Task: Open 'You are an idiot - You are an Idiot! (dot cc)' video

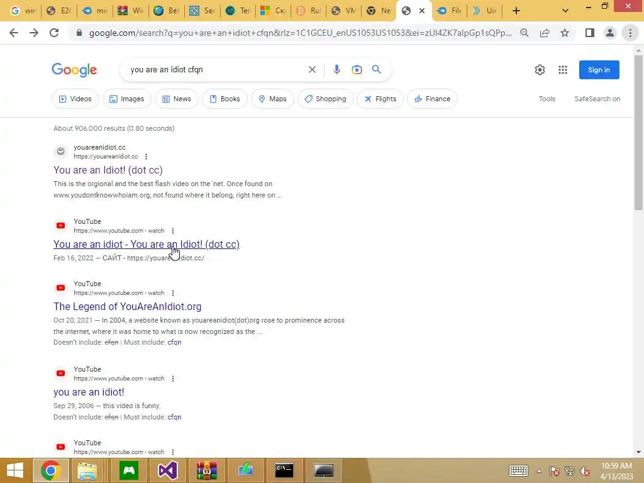Action: [x=146, y=245]
